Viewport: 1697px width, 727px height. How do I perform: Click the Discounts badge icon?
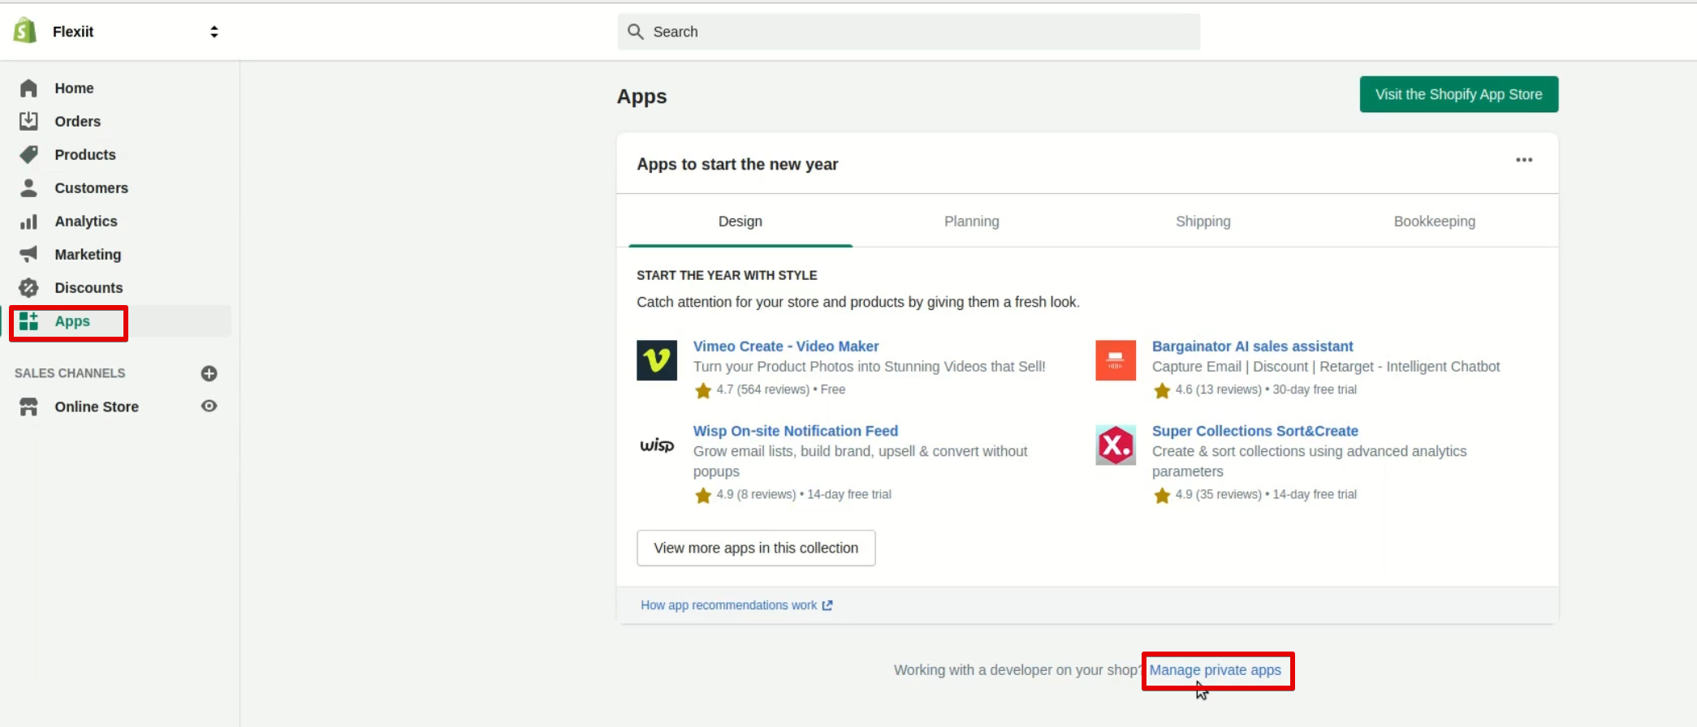(28, 287)
